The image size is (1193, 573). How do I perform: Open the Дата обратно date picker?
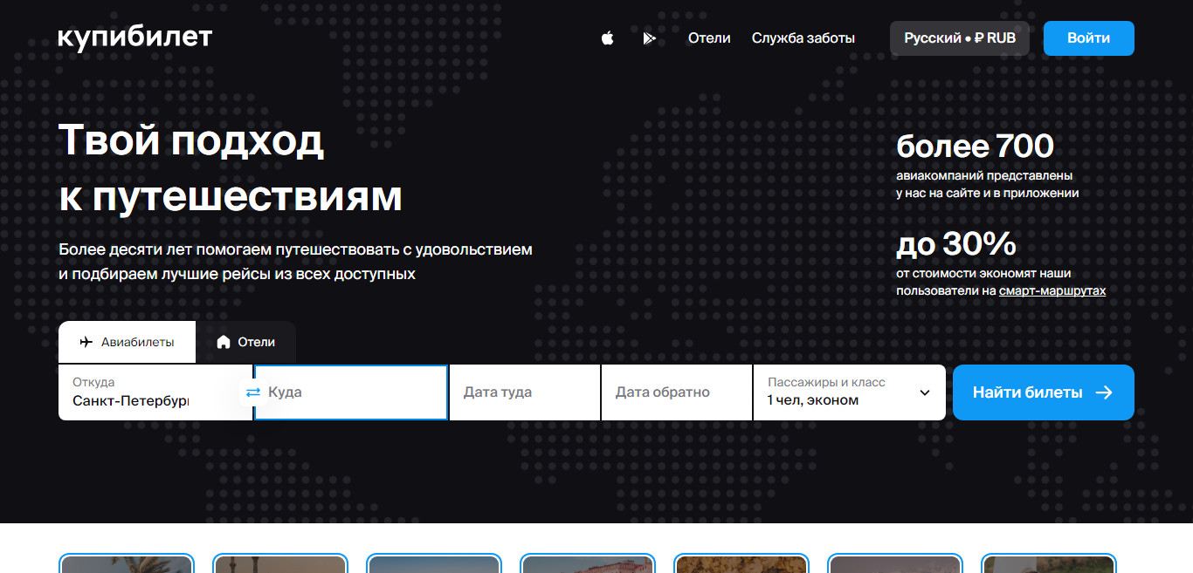(677, 392)
